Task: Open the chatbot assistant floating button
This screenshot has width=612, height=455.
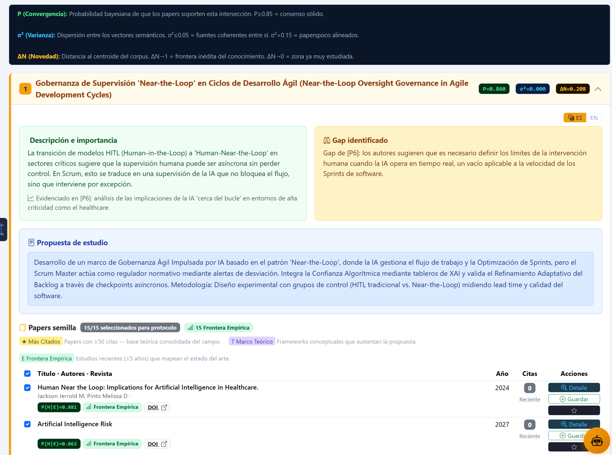Action: click(x=596, y=441)
